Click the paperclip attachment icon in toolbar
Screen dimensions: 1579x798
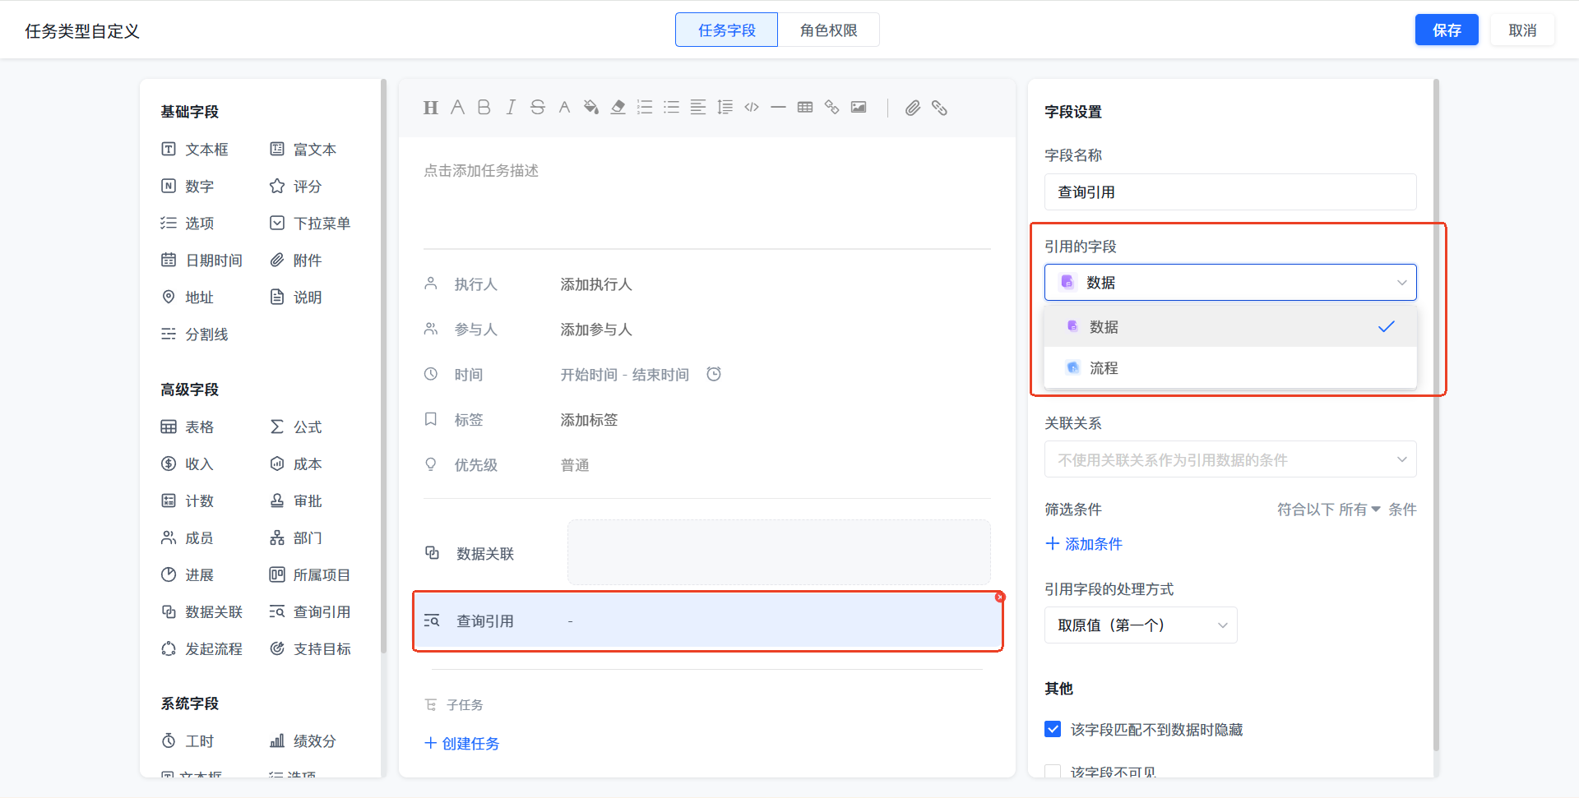[x=913, y=108]
